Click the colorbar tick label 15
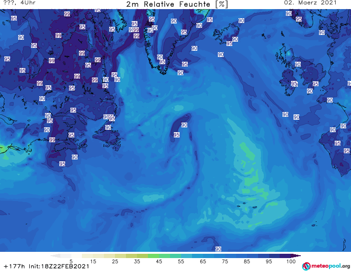 pyautogui.click(x=93, y=261)
